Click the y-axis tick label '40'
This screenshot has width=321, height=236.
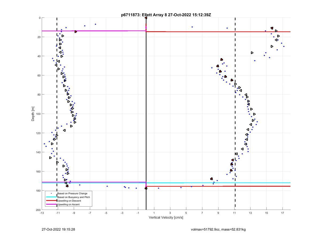(x=39, y=56)
